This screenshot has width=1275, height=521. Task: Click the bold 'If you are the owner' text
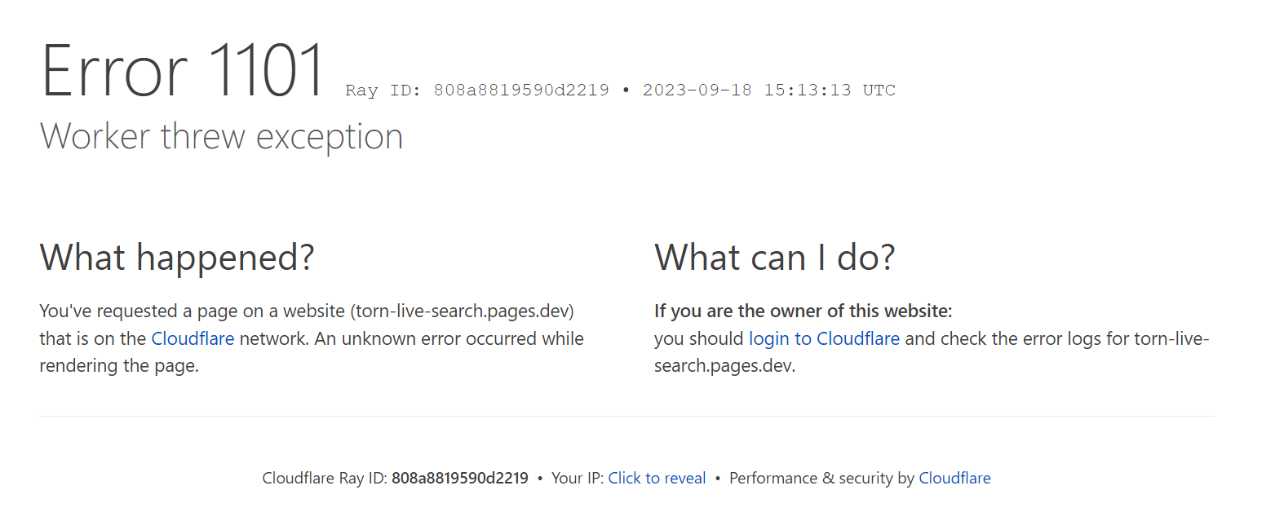(803, 311)
